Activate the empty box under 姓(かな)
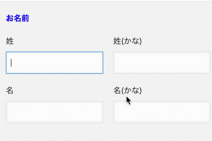Viewport: 212px width, 141px height. point(161,63)
